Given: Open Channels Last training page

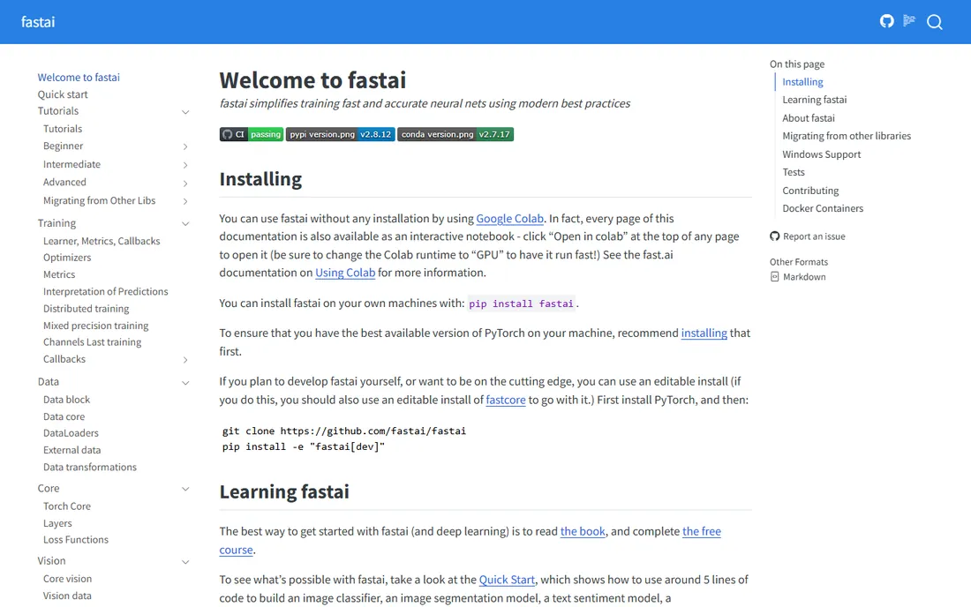Looking at the screenshot, I should pyautogui.click(x=93, y=341).
